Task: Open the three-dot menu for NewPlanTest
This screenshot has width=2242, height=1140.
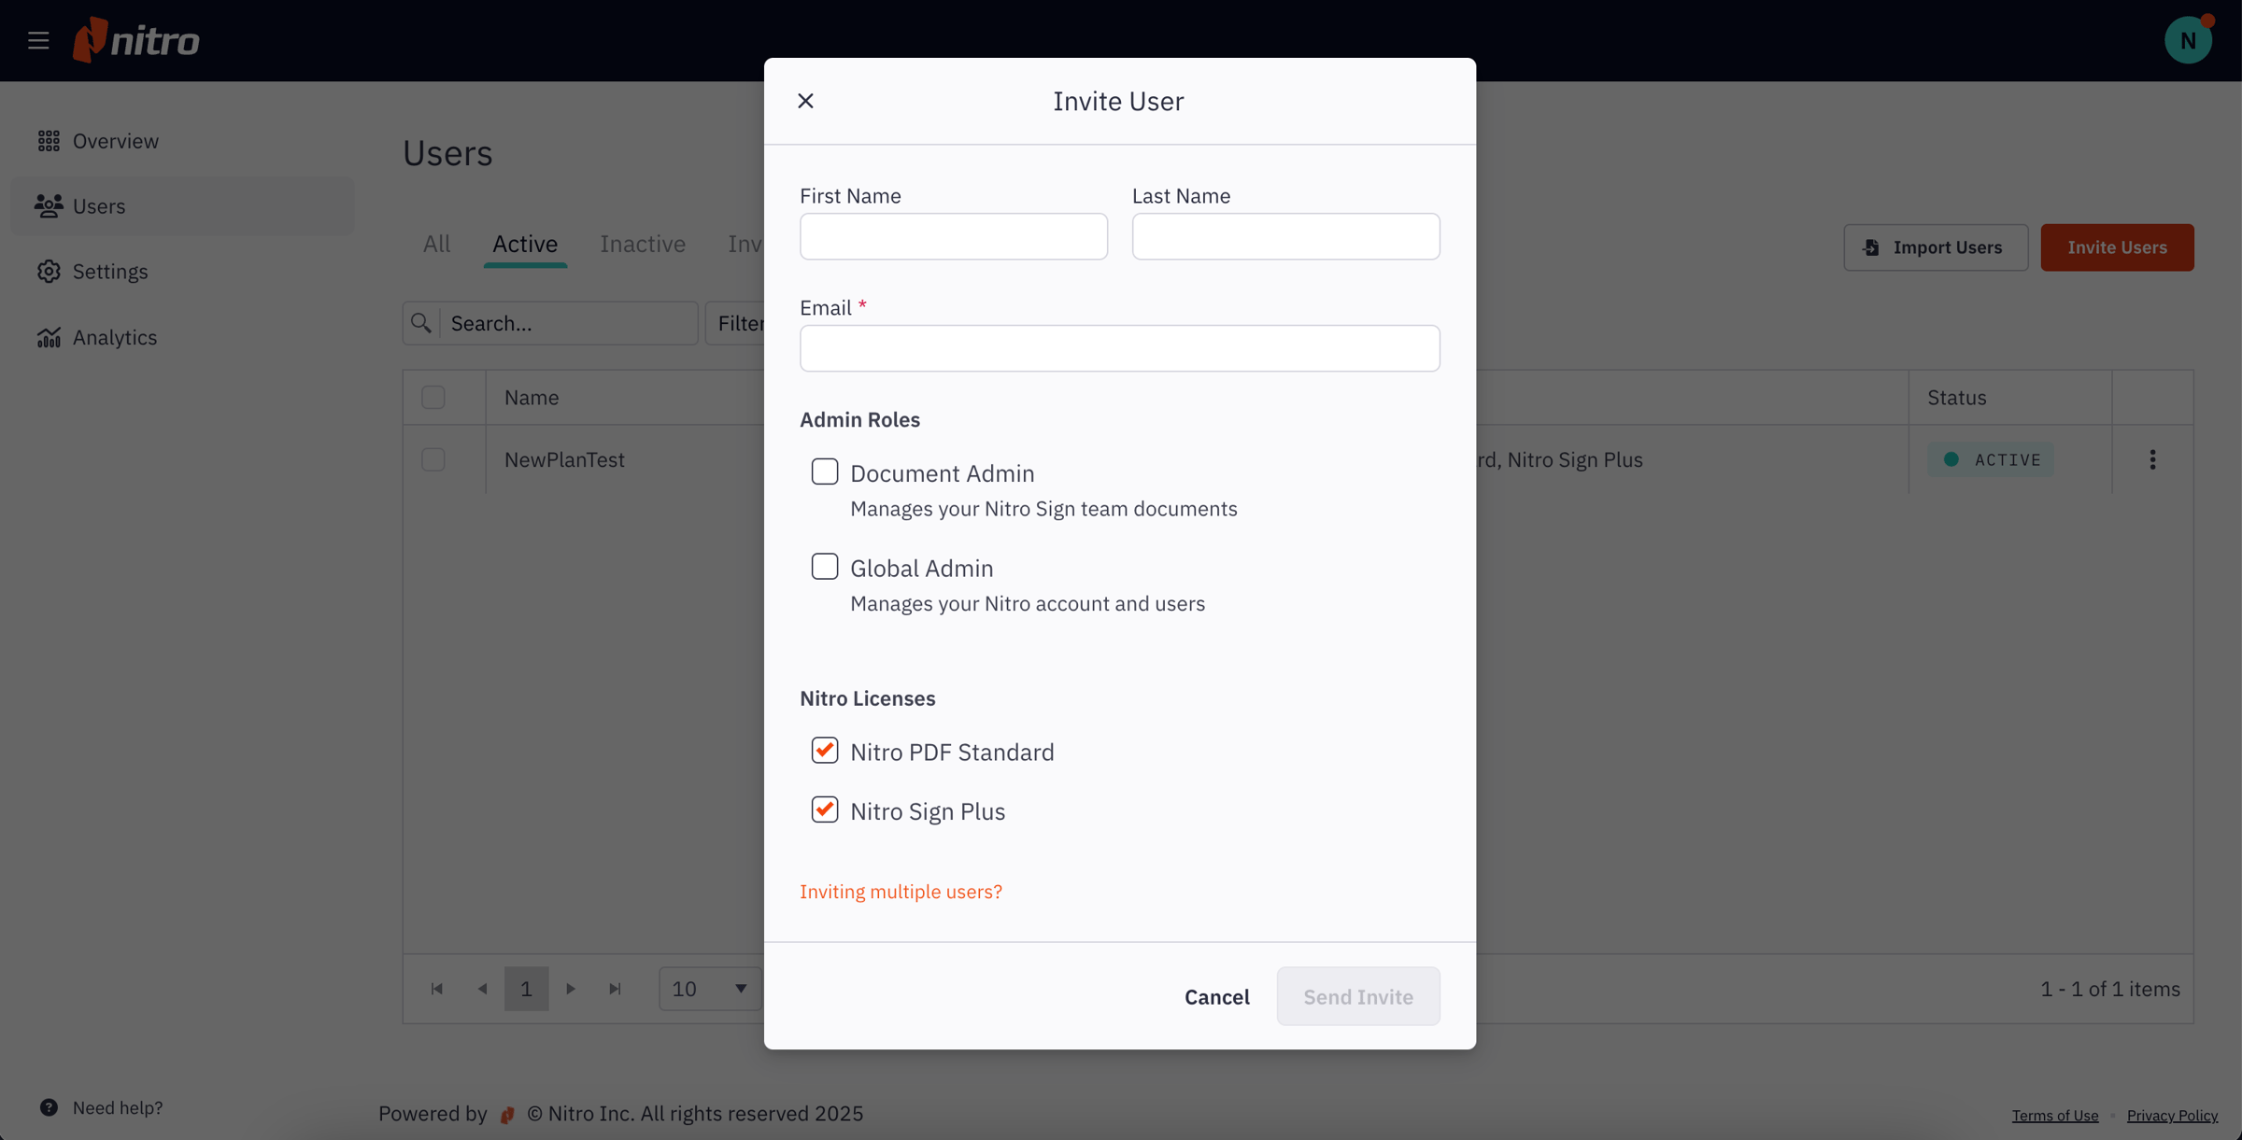Action: tap(2151, 458)
